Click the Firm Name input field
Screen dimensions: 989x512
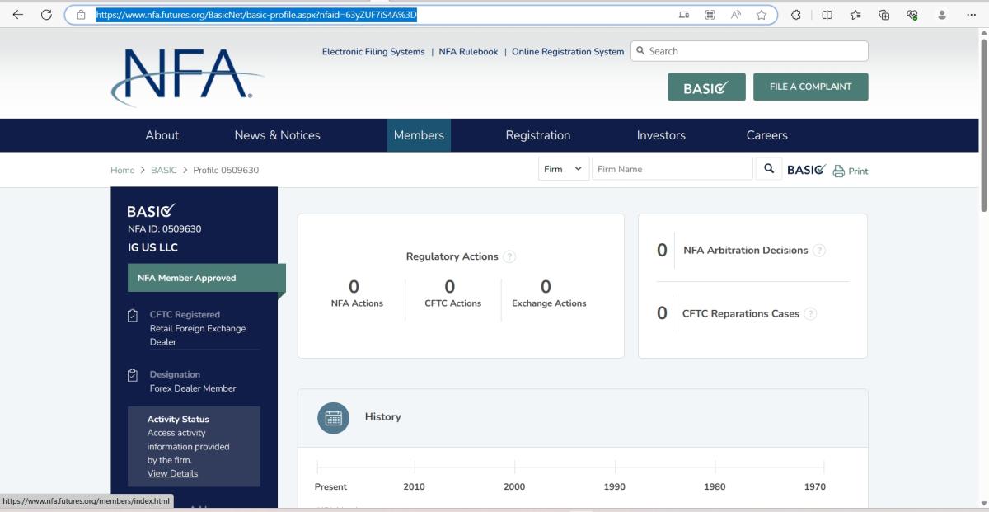coord(672,169)
